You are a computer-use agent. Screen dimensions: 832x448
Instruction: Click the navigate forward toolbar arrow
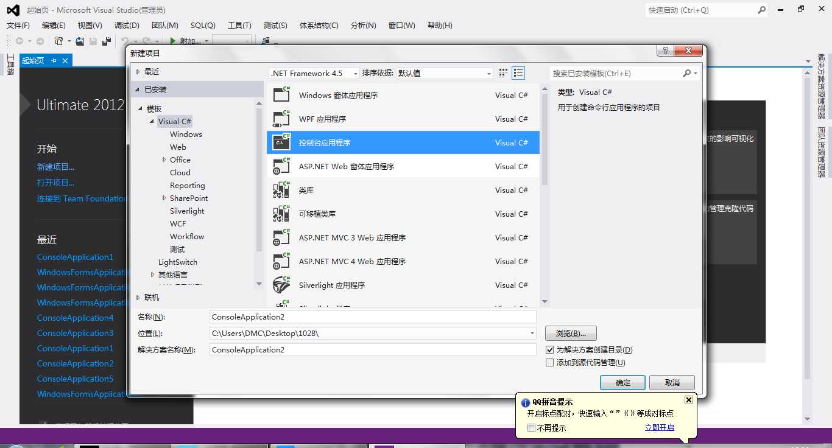coord(40,41)
